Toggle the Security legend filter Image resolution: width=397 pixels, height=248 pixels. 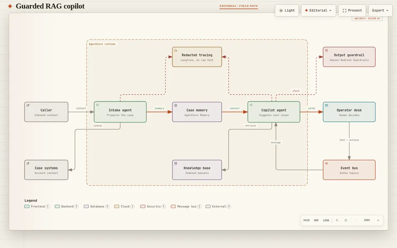pos(153,207)
